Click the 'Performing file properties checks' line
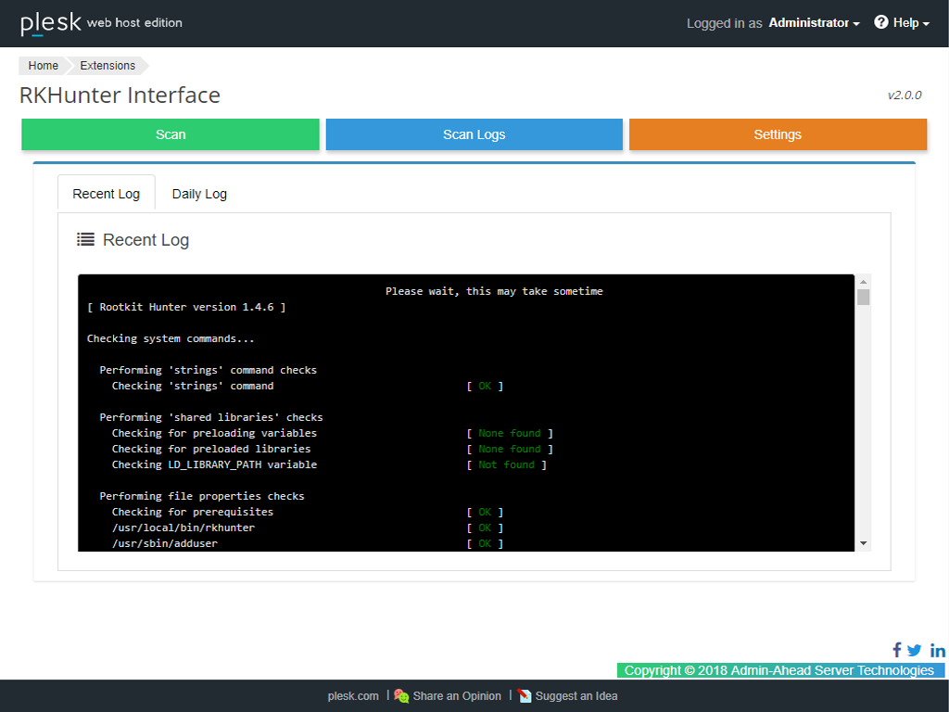This screenshot has width=949, height=712. pos(202,496)
